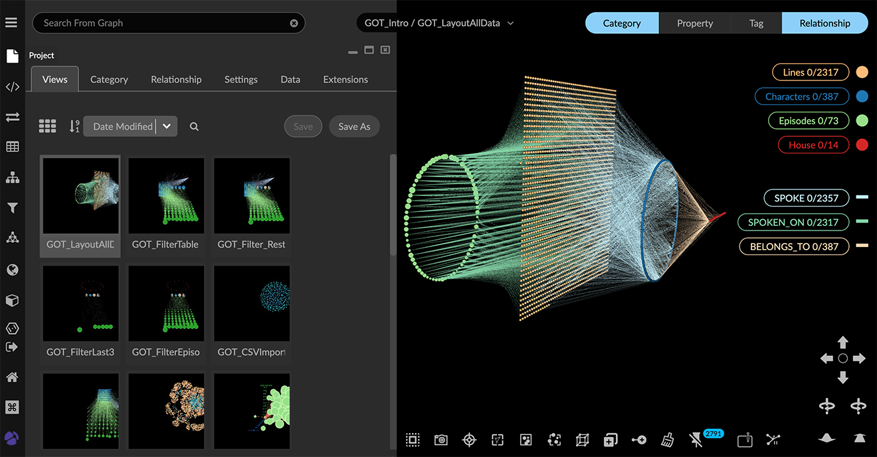Open the GOT_FilterTable view thumbnail

[166, 195]
